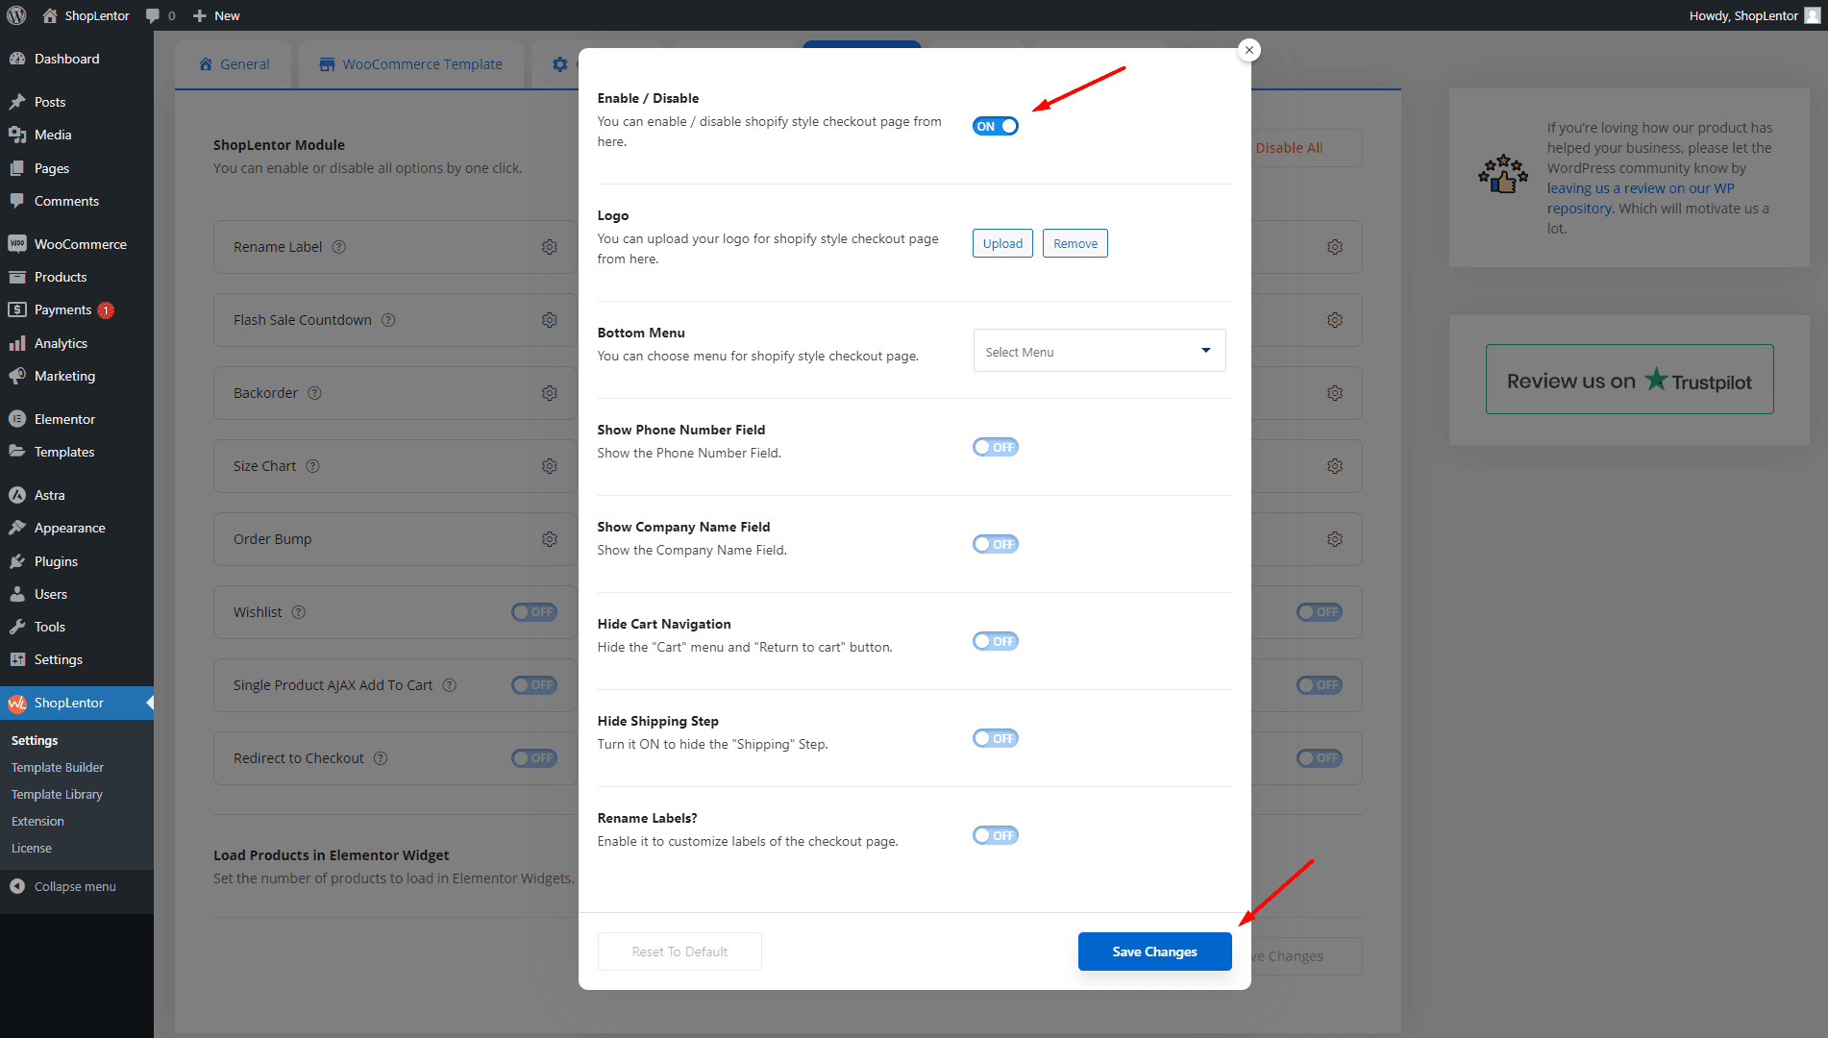Click the help icon beside Wishlist
The image size is (1828, 1038).
299,612
